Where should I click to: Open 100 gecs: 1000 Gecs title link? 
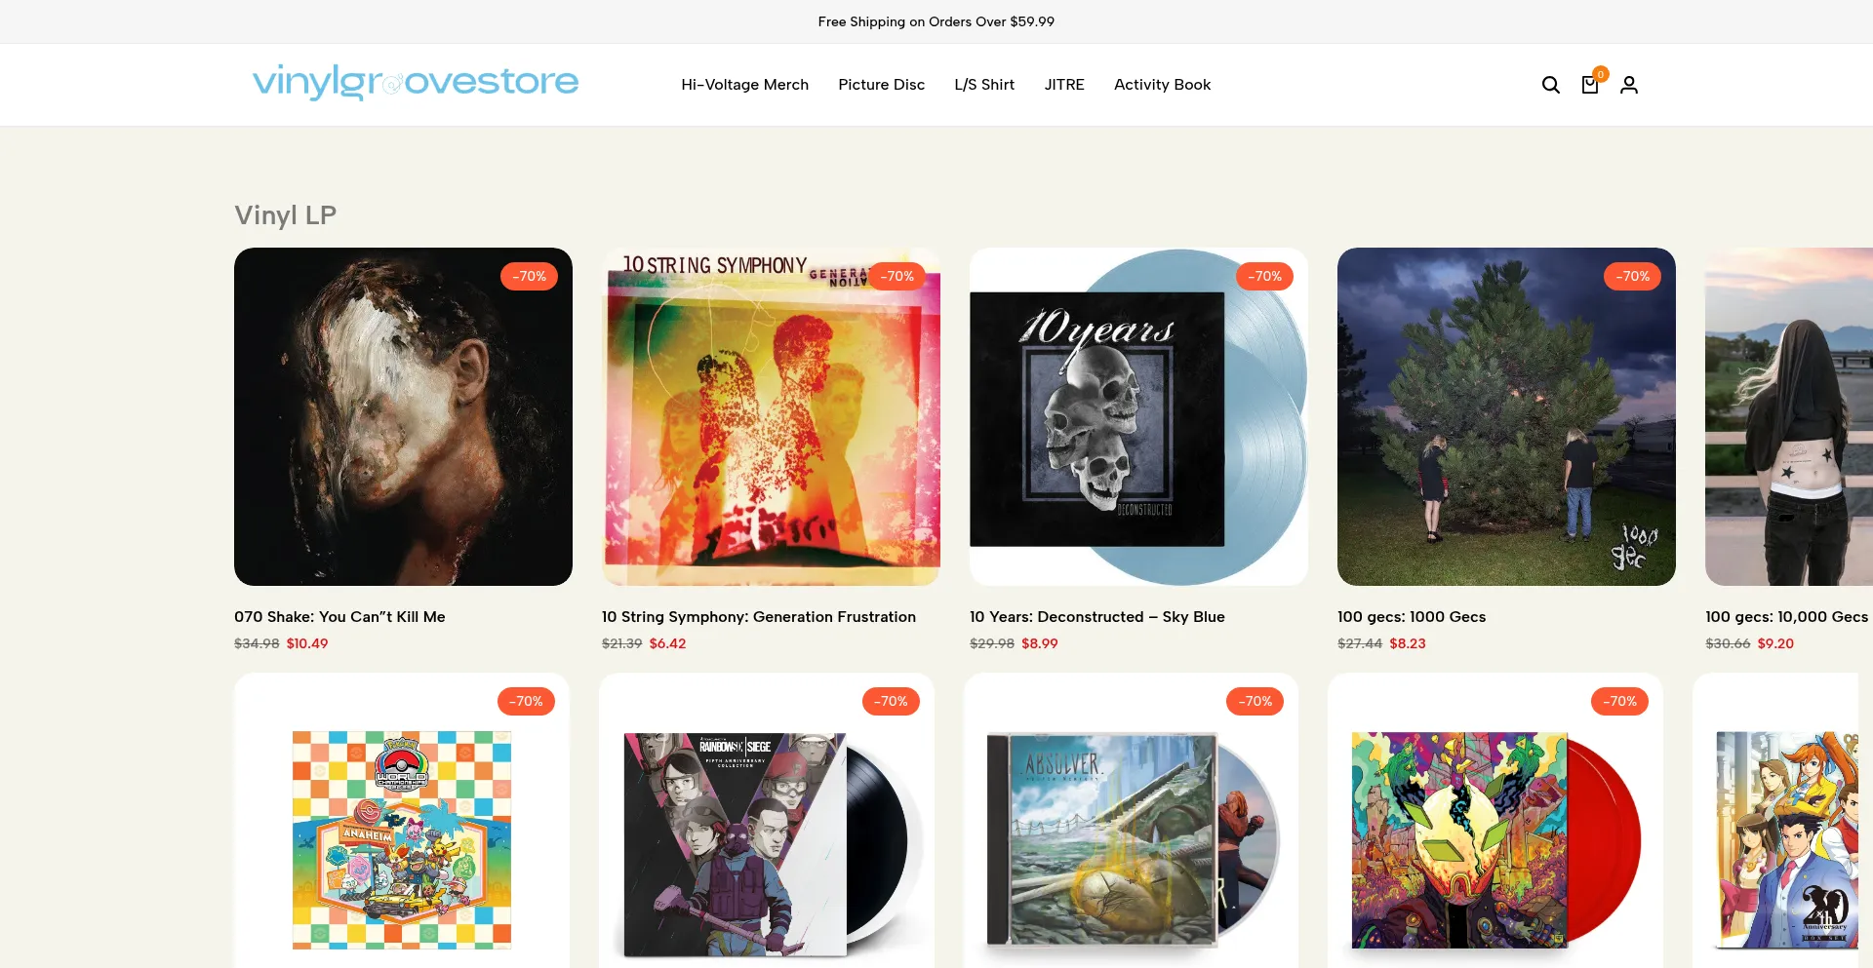coord(1412,617)
